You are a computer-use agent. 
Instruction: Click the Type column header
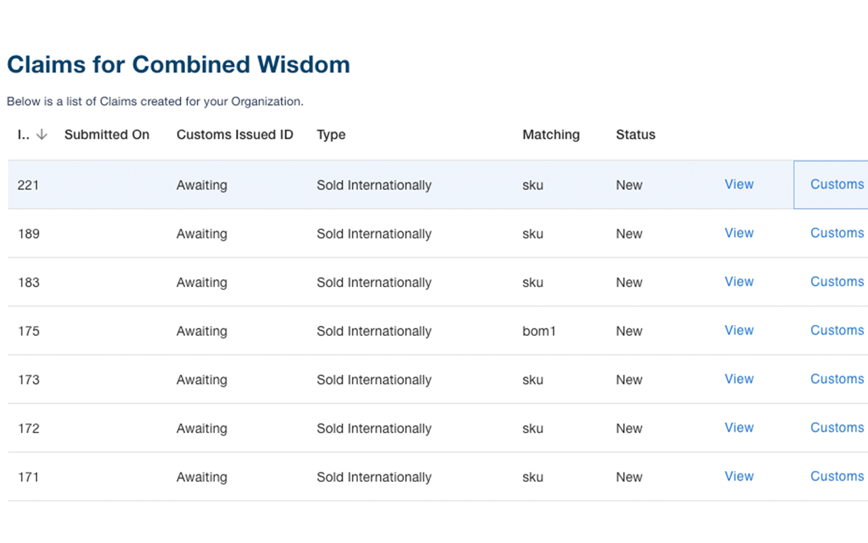pos(331,134)
